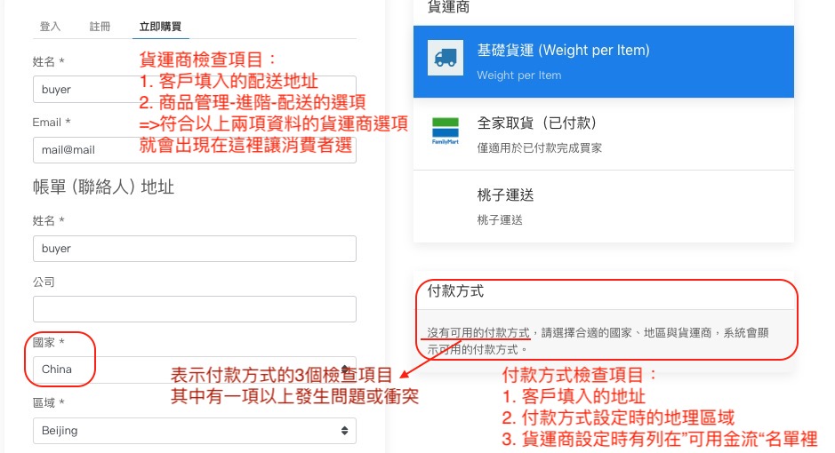Click the 僅適用於已付款完成買家 description

[540, 148]
